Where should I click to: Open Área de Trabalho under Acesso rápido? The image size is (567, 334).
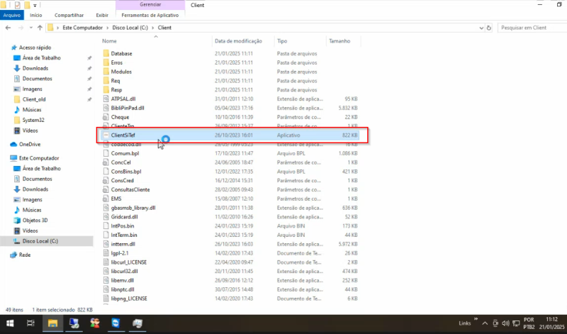point(42,58)
